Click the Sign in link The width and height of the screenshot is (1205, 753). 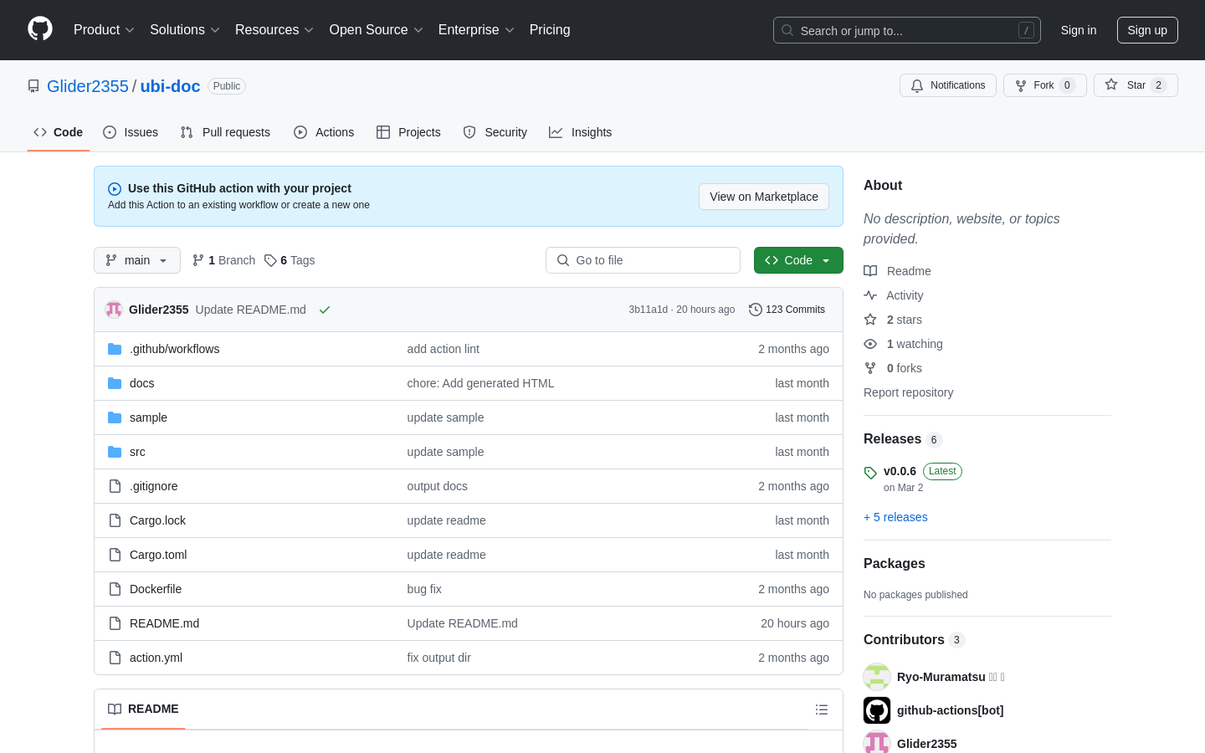(x=1079, y=30)
